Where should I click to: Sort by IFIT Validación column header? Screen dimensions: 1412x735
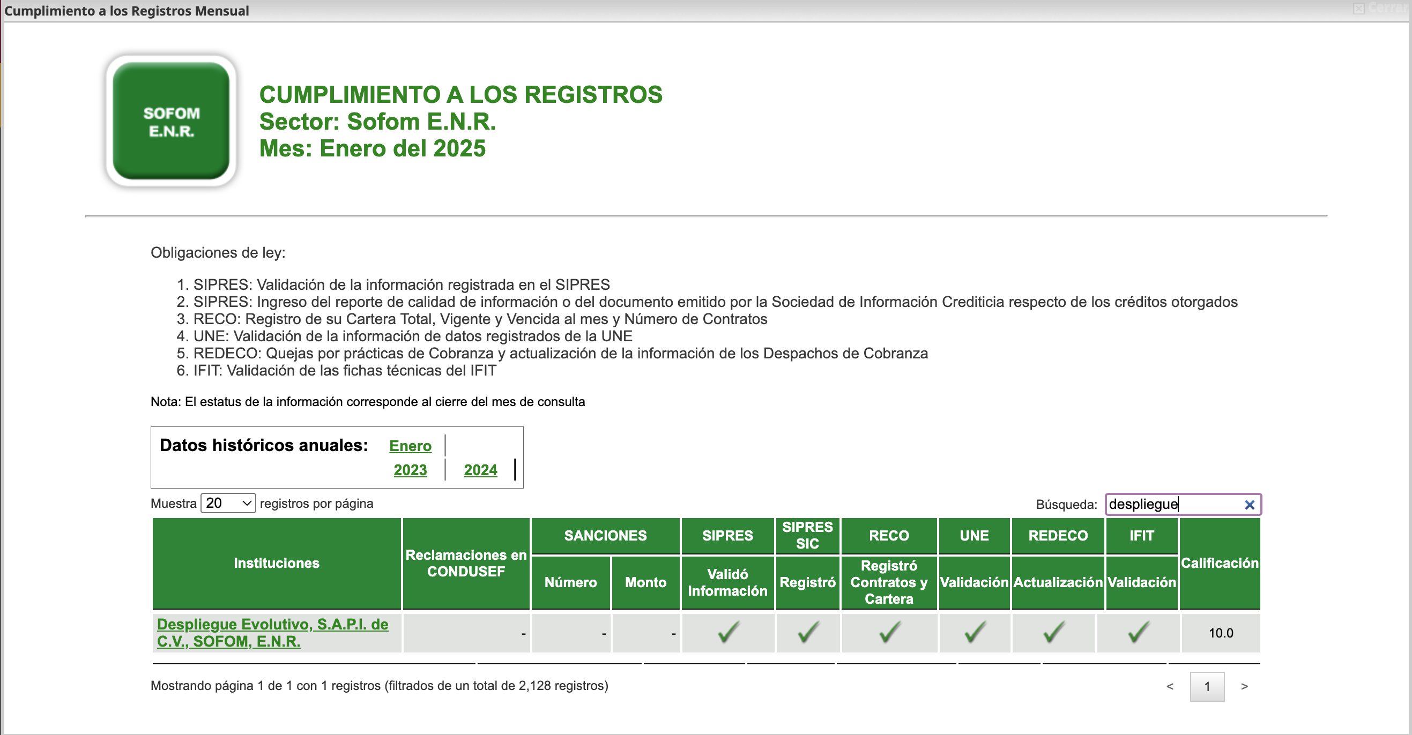1142,582
